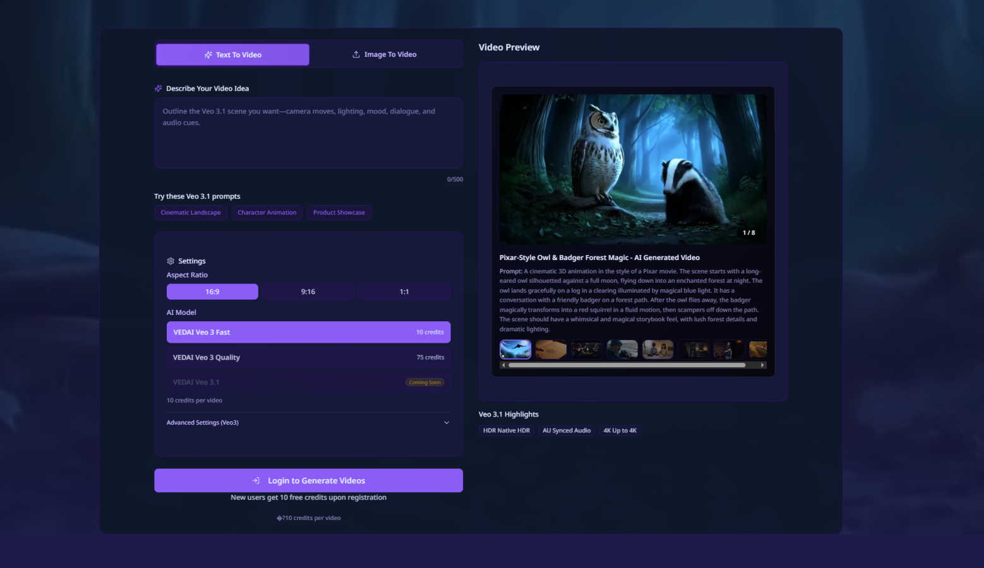Apply the Product Showcase prompt preset
The image size is (984, 568).
click(339, 213)
